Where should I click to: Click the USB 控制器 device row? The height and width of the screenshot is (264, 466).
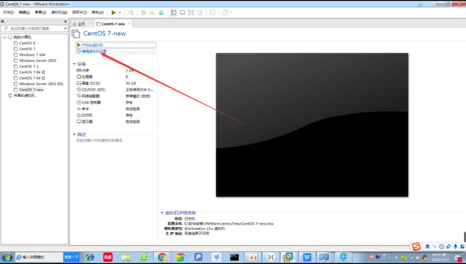(115, 102)
